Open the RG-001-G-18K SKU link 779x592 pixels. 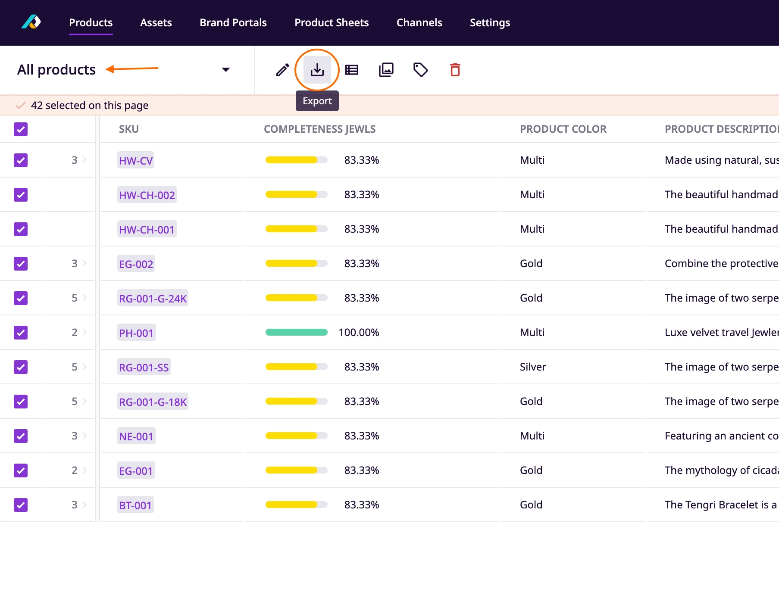[x=153, y=402]
